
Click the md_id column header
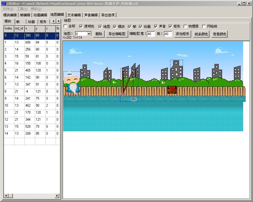pyautogui.click(x=19, y=29)
